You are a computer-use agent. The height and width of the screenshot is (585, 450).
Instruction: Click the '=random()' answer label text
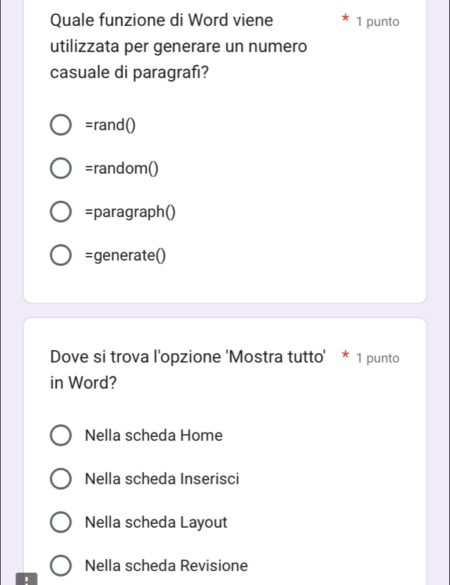[122, 169]
